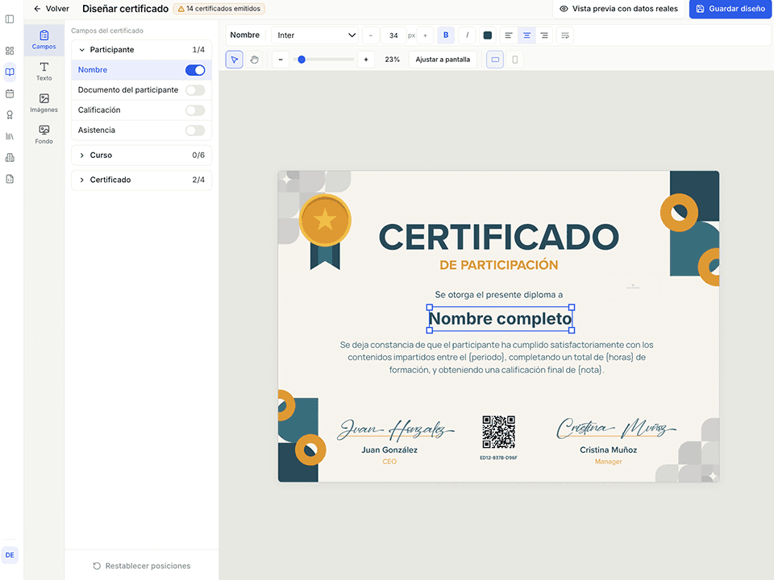Image resolution: width=774 pixels, height=580 pixels.
Task: Decrease font size with minus
Action: [371, 35]
